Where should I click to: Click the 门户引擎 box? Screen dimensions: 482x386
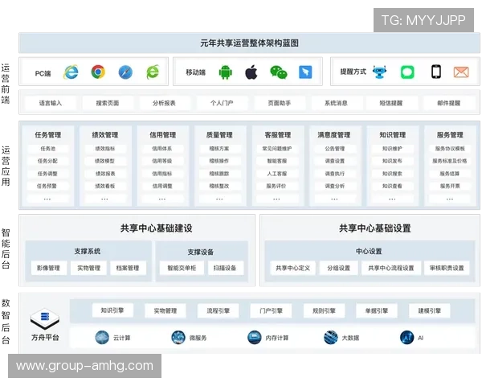point(271,310)
